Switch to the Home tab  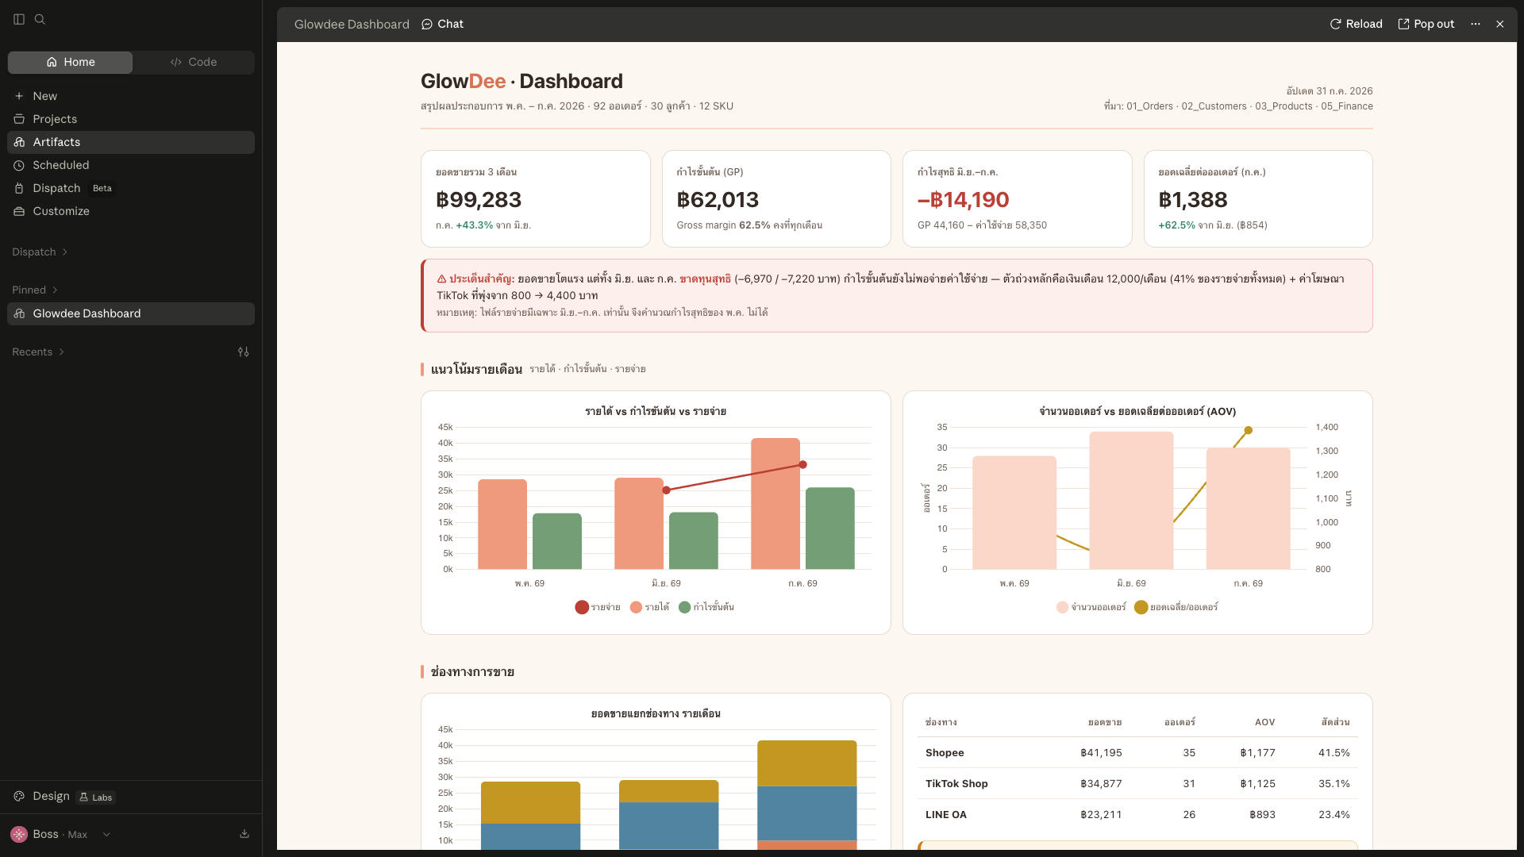[71, 62]
